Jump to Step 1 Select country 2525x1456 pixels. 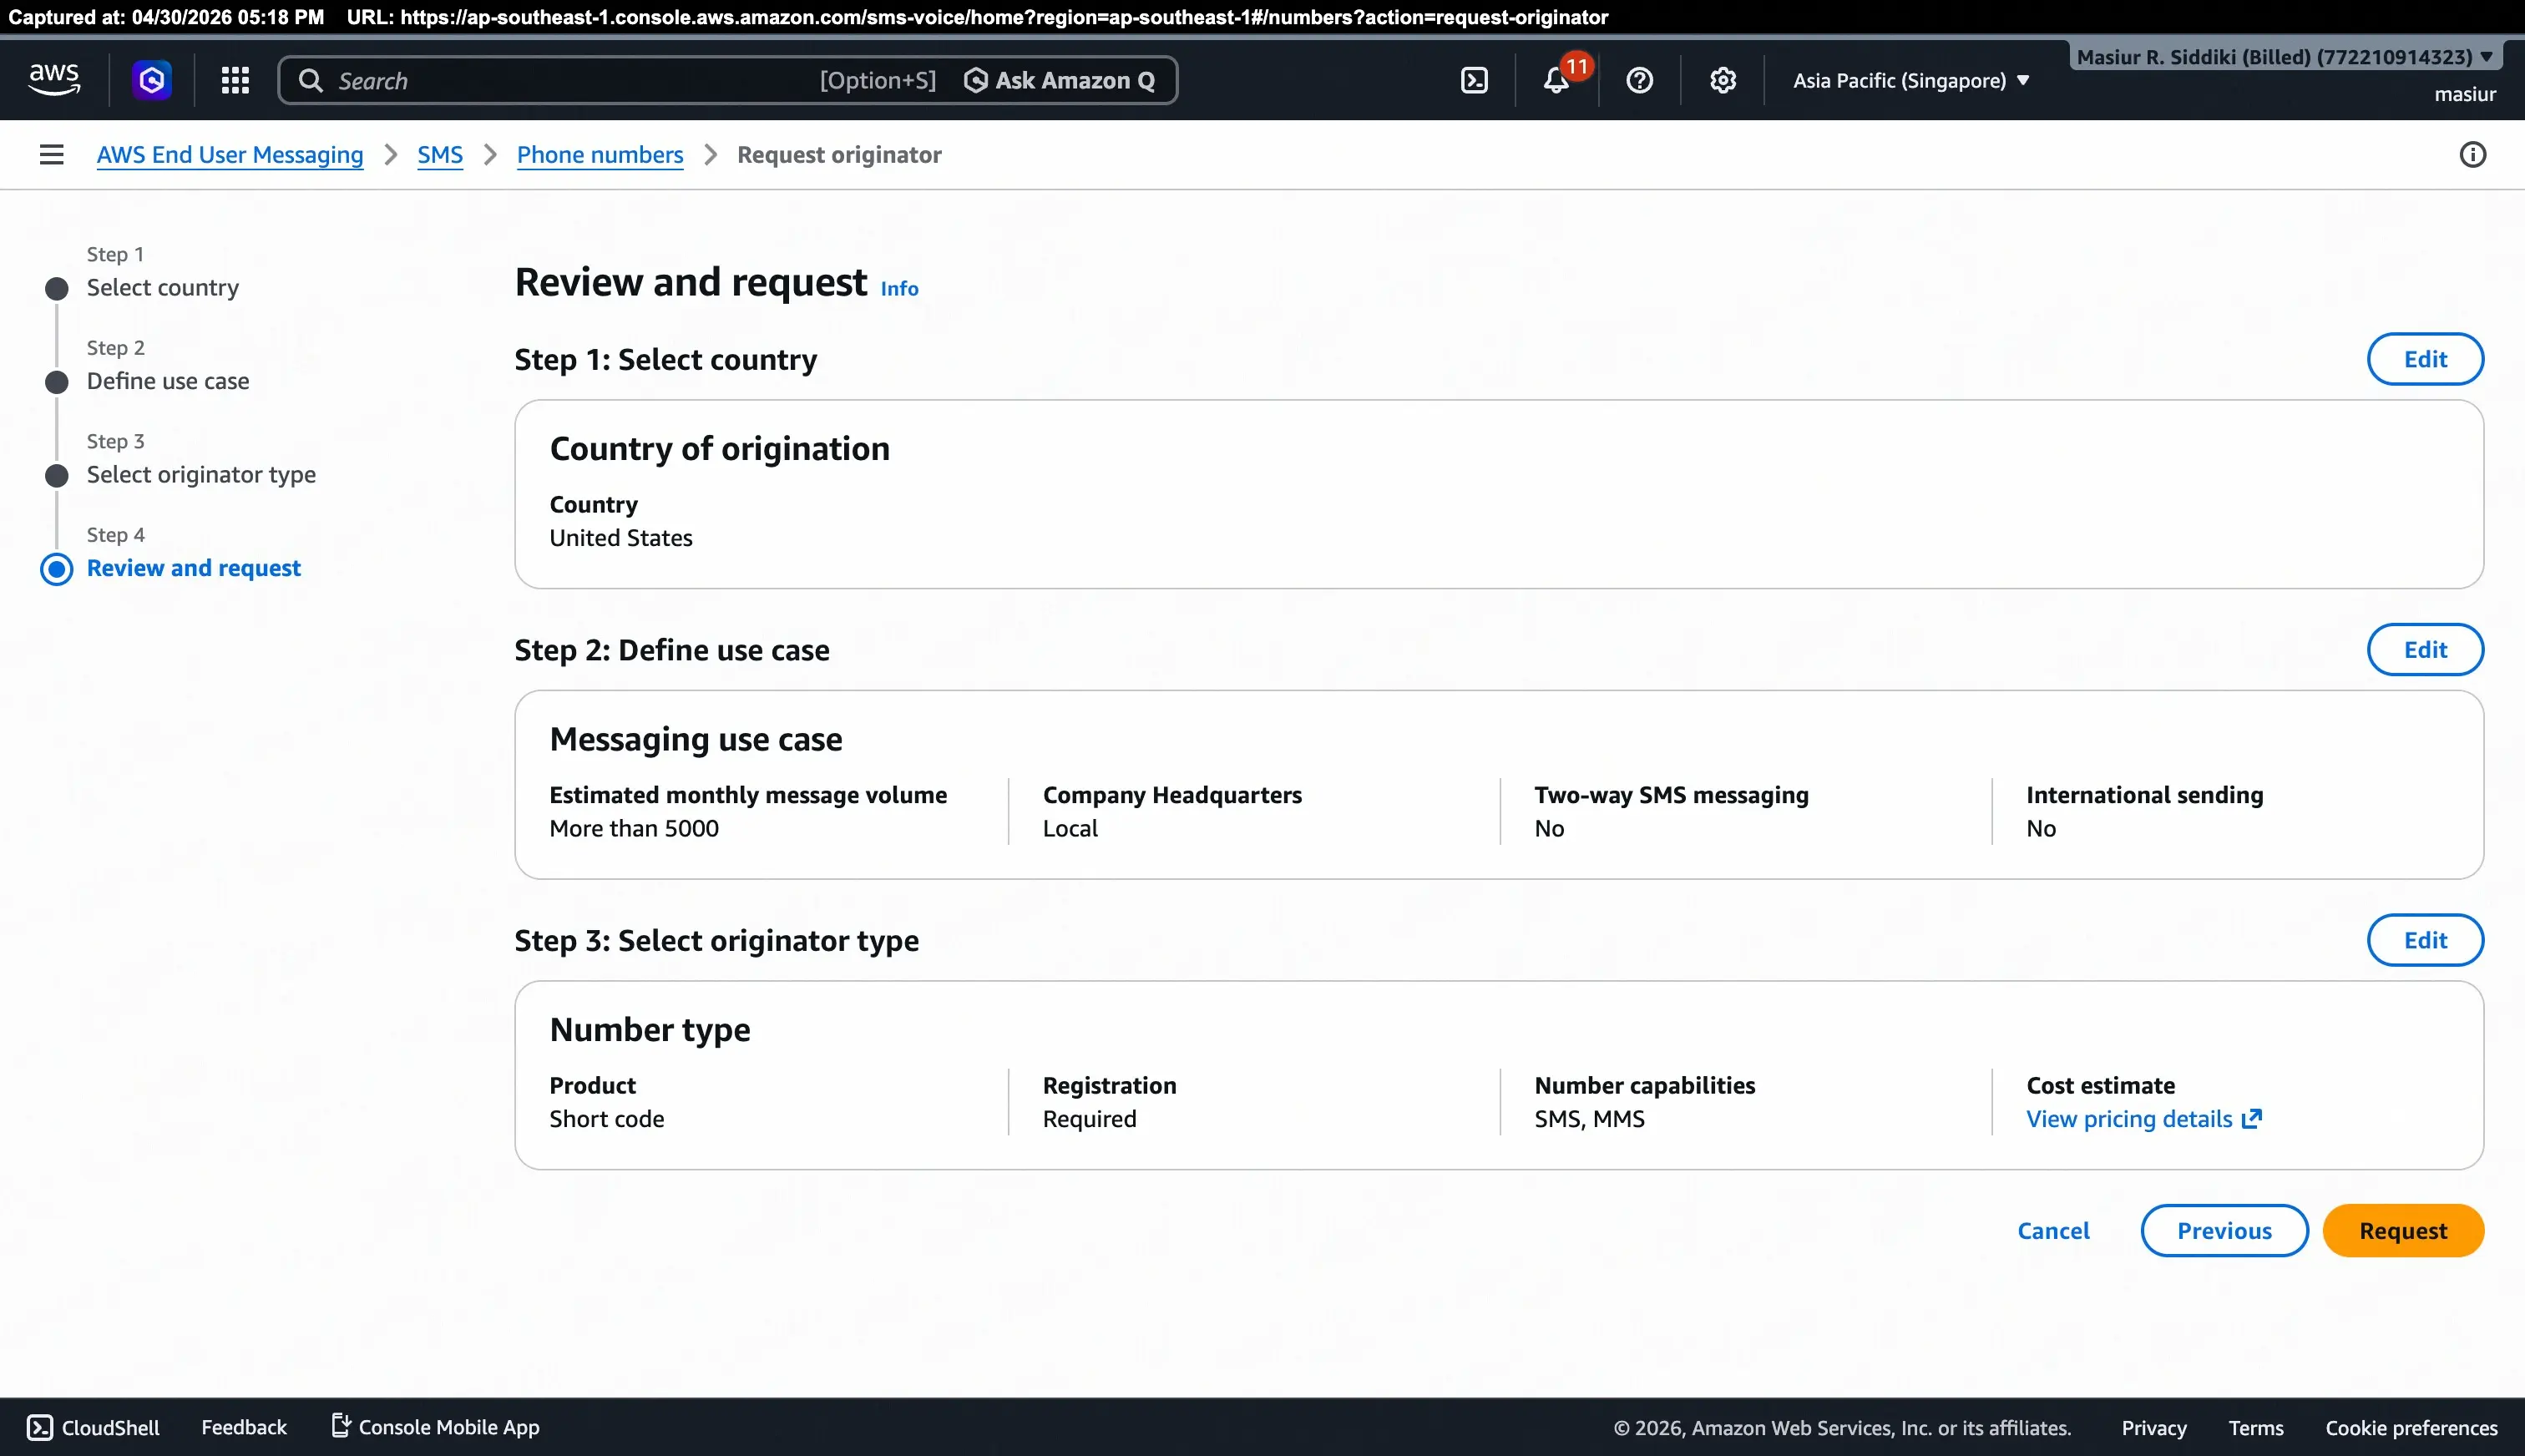coord(163,287)
